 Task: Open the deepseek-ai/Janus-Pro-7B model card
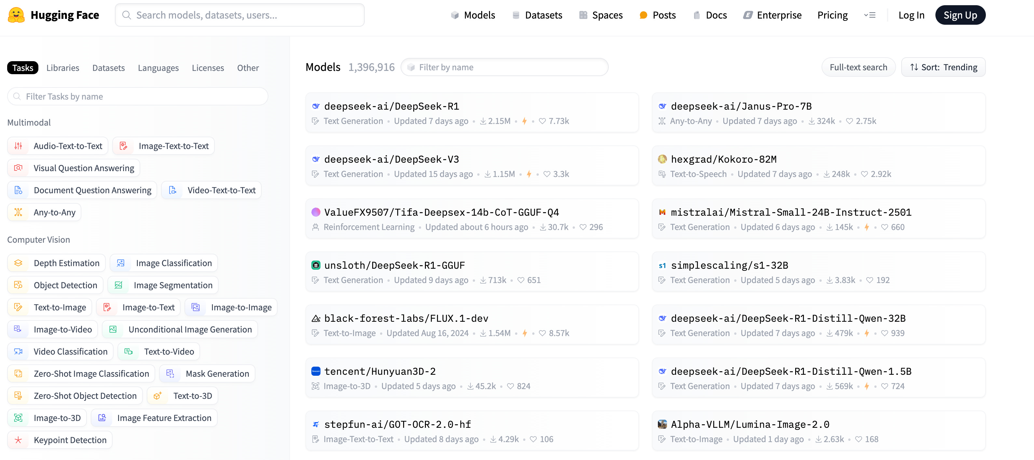(x=819, y=113)
